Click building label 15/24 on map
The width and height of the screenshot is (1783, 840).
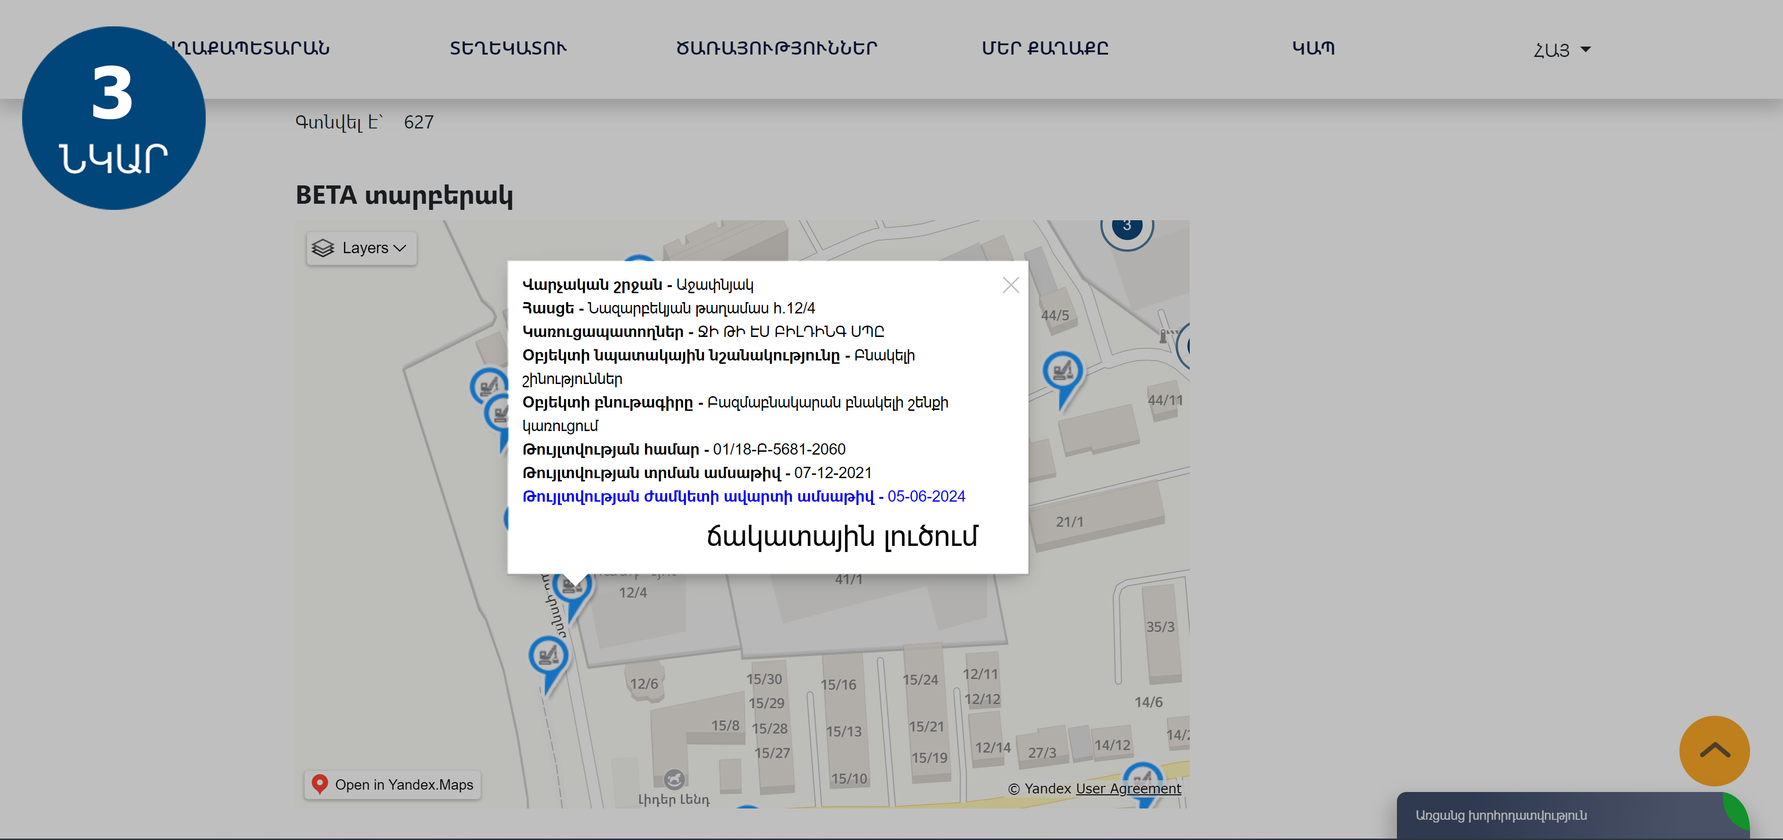tap(920, 680)
